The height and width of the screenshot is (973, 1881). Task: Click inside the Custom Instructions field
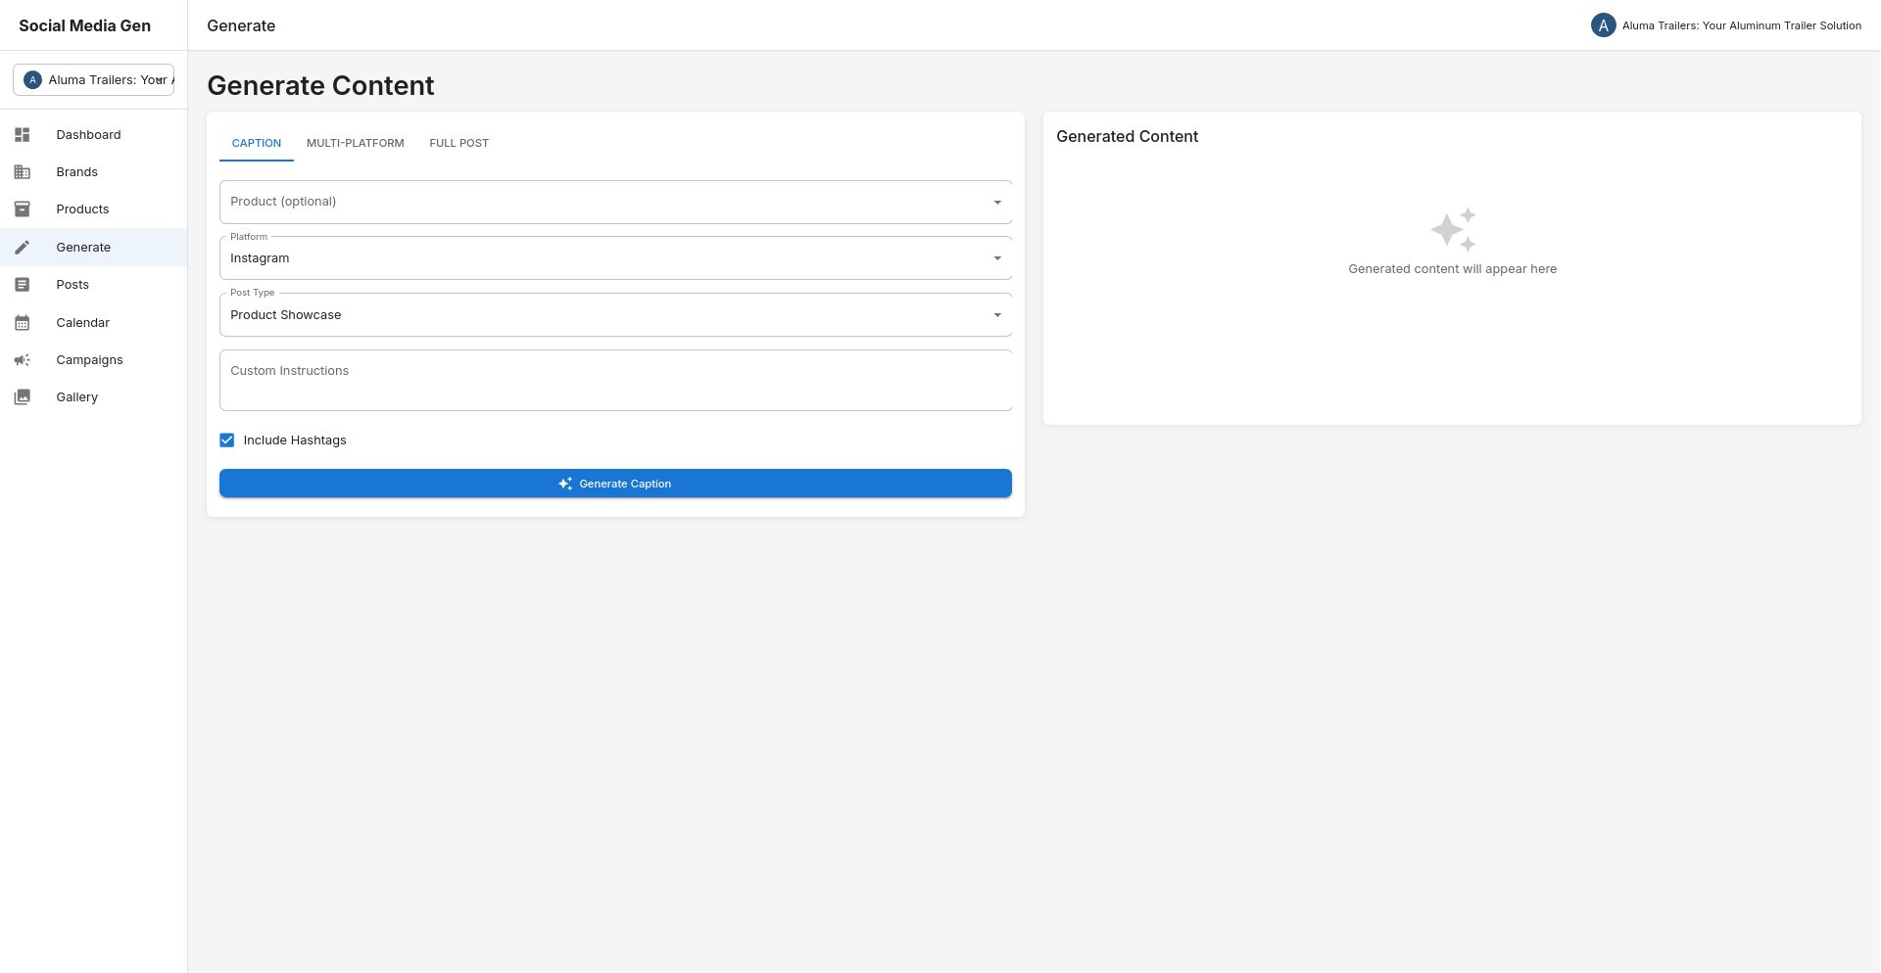coord(615,380)
